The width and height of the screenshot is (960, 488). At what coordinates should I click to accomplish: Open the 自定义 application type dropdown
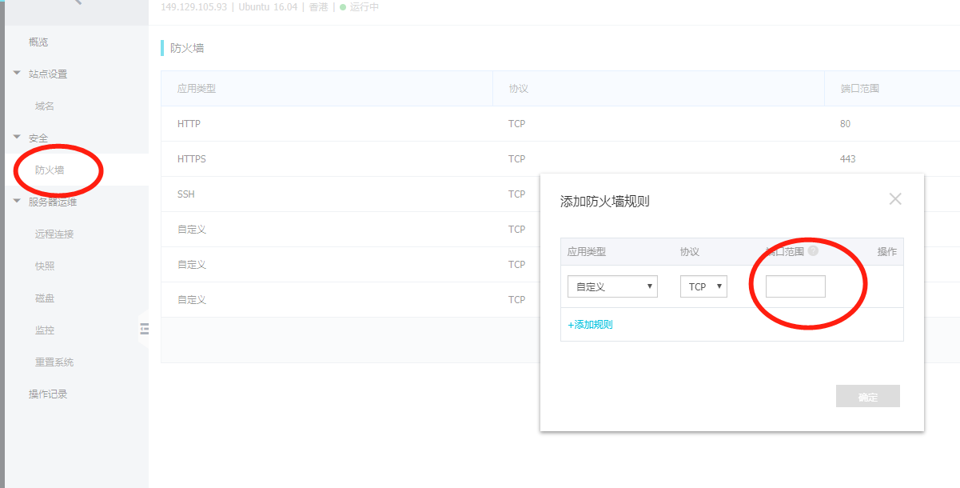pyautogui.click(x=612, y=286)
